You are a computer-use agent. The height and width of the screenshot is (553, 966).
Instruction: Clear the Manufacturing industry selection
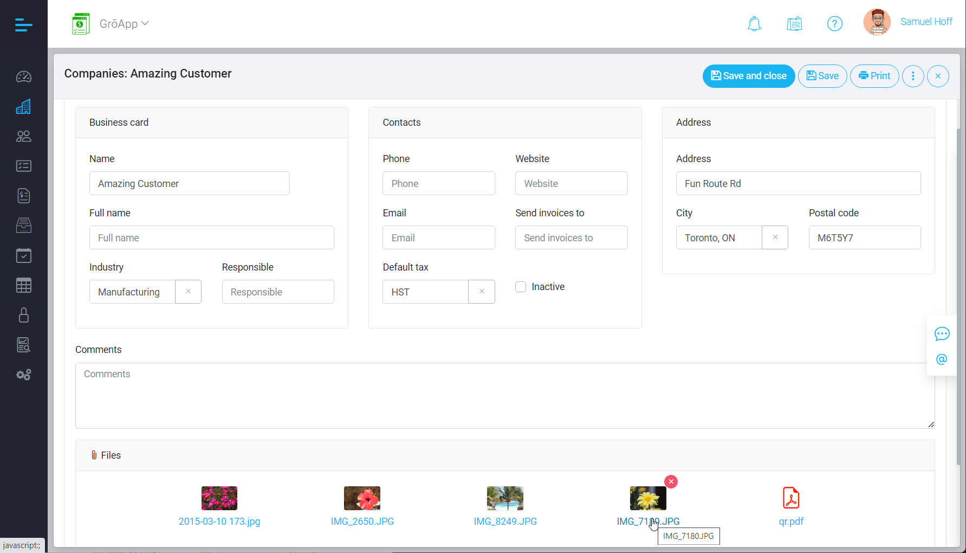click(188, 292)
